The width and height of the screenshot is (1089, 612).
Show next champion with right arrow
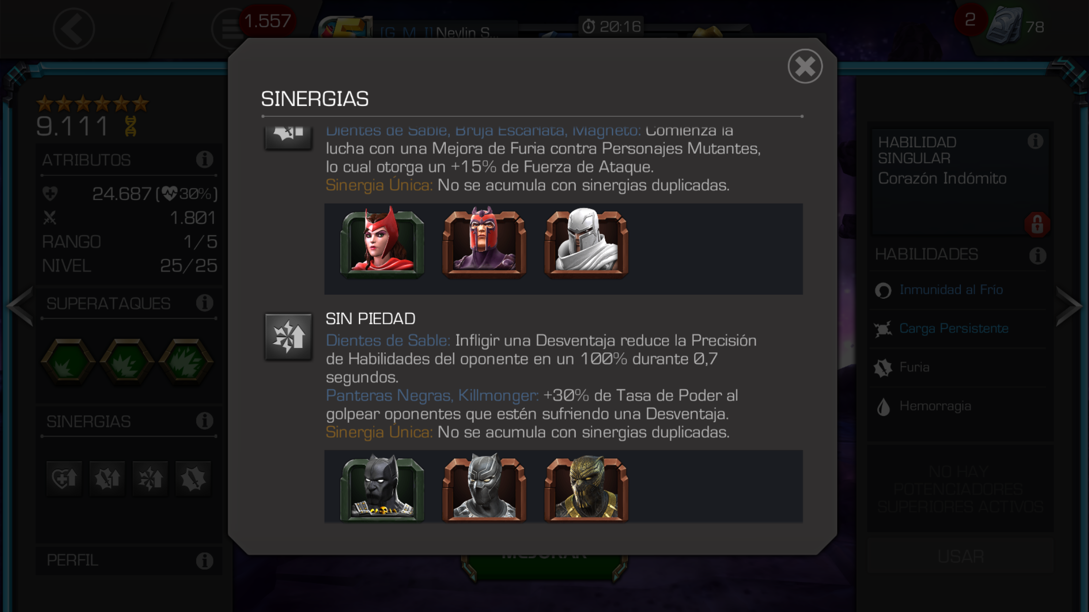[1069, 306]
